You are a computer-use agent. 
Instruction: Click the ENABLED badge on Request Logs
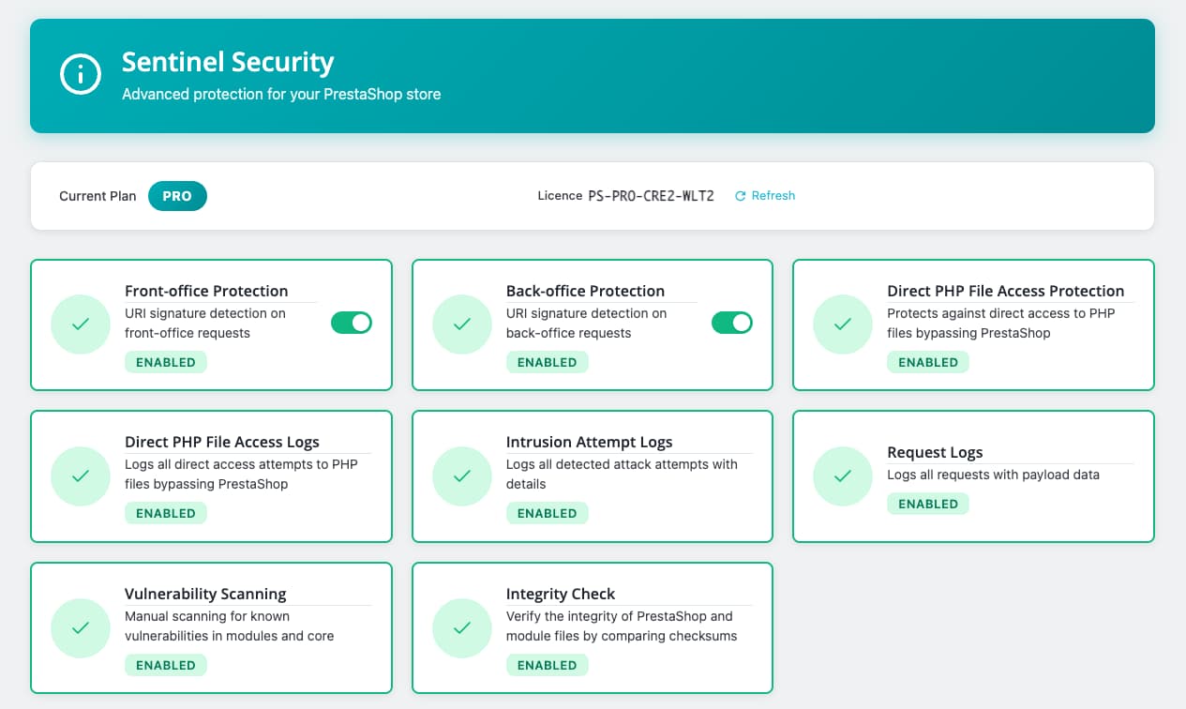coord(928,504)
